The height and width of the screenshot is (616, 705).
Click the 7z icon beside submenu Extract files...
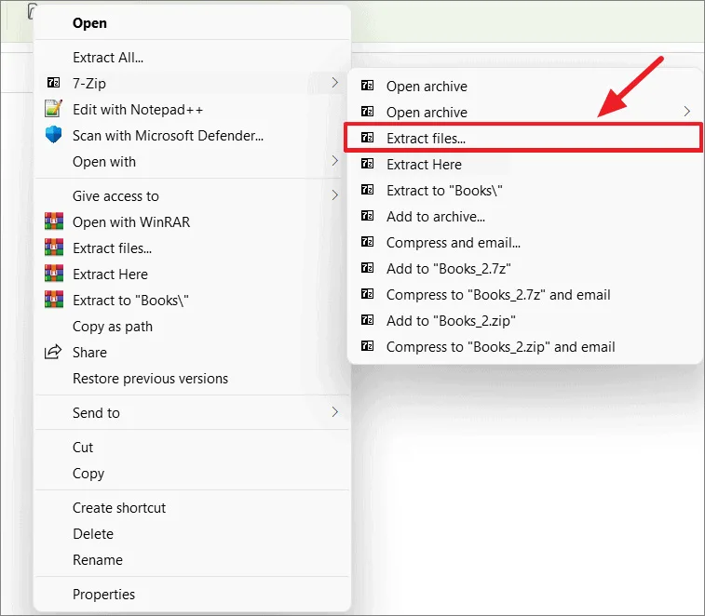pyautogui.click(x=367, y=138)
